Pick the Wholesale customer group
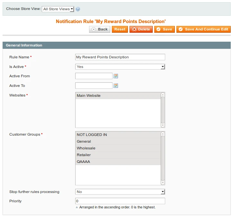The image size is (233, 218). coord(118,148)
